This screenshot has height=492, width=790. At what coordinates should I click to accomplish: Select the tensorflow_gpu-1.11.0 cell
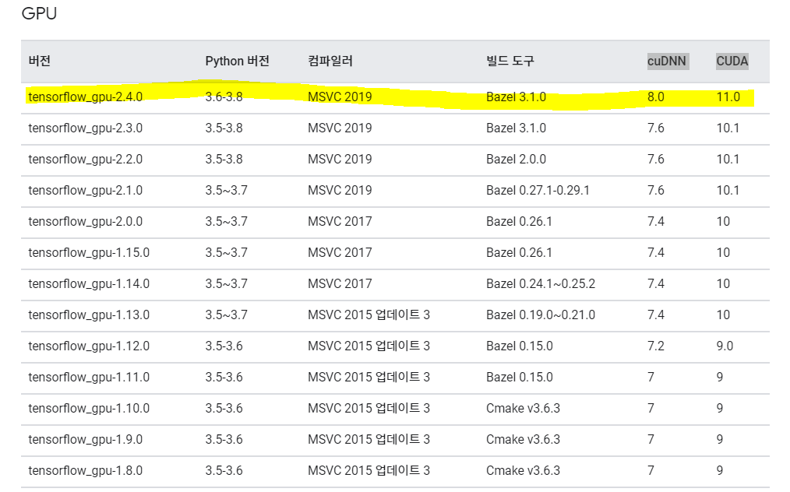point(89,378)
